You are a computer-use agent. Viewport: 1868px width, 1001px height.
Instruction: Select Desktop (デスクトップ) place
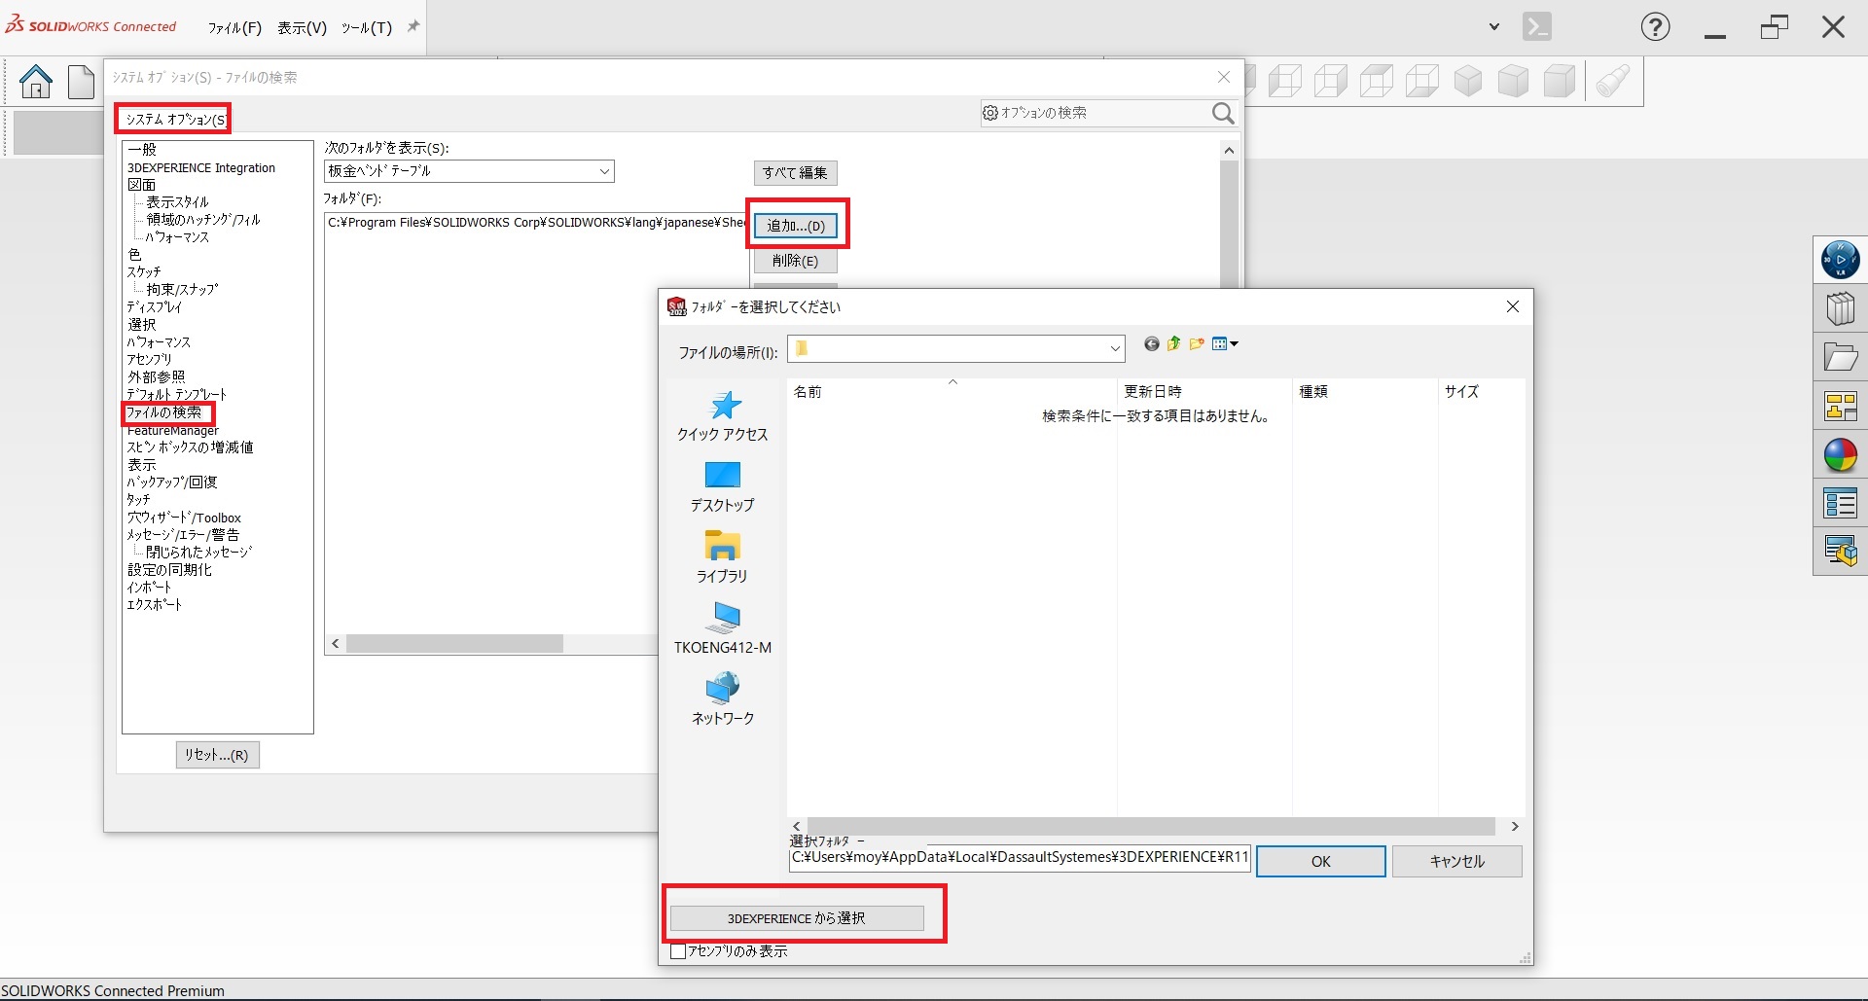722,487
